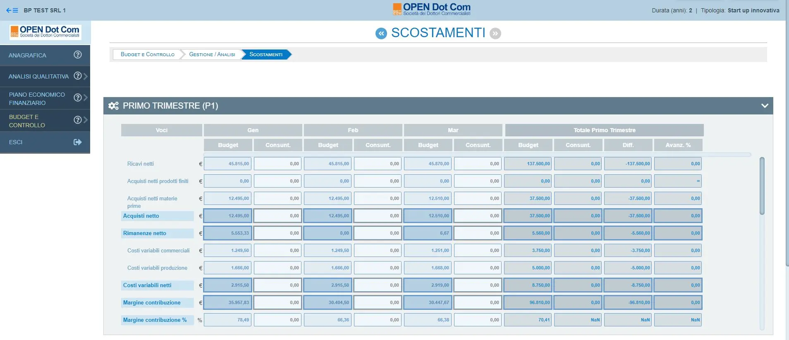This screenshot has width=789, height=340.
Task: Click the back arrow menu icon beside BP TEST SRL 1
Action: (12, 10)
